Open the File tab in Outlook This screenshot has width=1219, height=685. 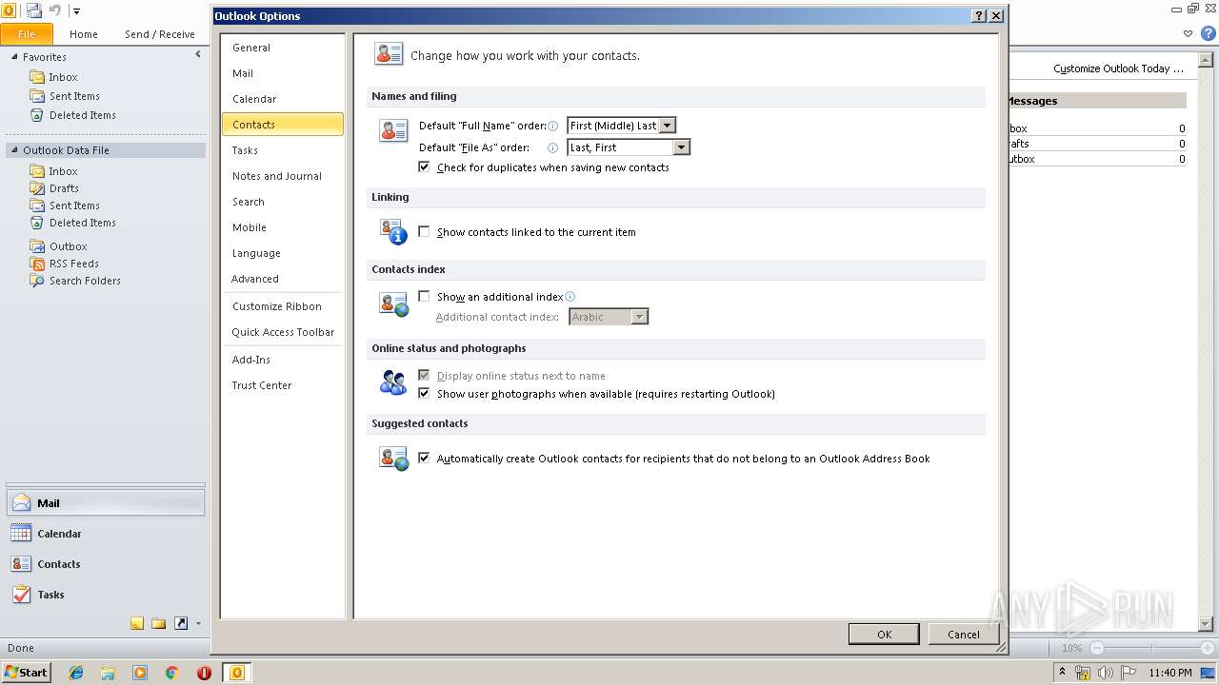pos(27,33)
